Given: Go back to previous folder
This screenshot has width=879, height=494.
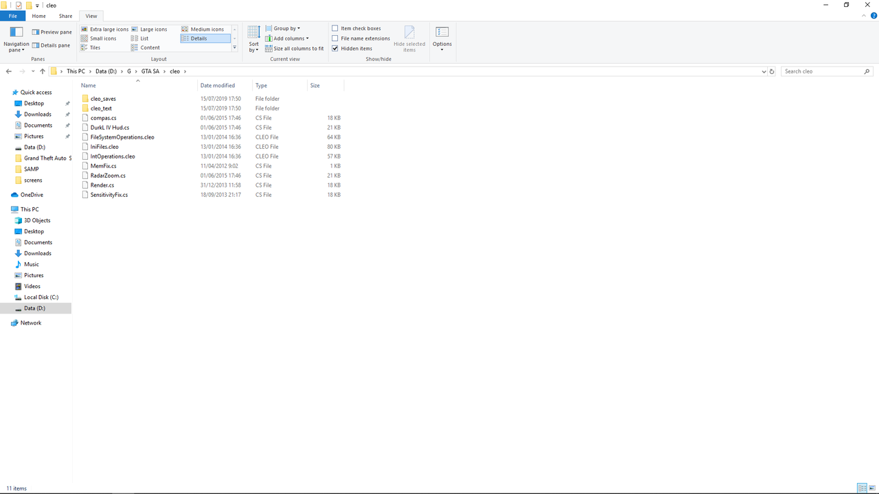Looking at the screenshot, I should (x=9, y=71).
